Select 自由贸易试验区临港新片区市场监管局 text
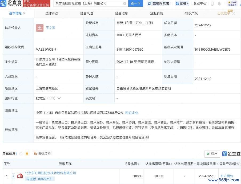 coord(144,89)
